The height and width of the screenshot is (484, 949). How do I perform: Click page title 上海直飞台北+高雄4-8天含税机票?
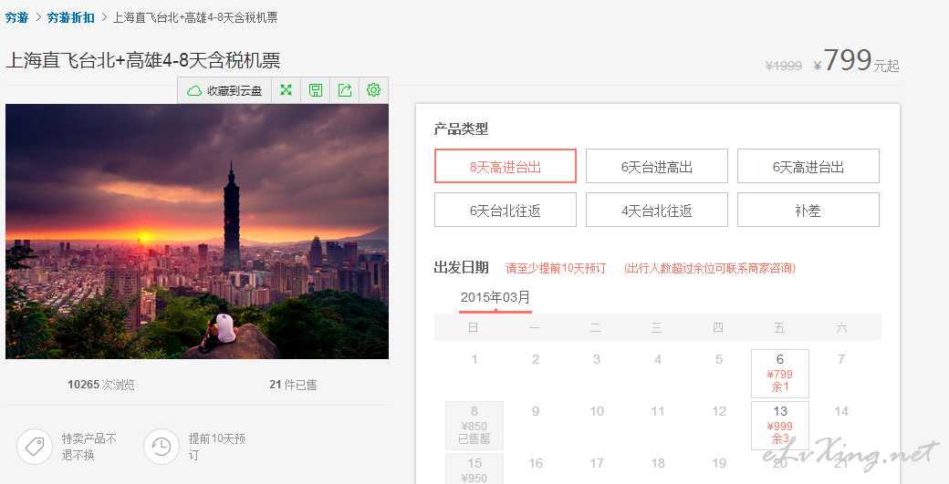[143, 60]
